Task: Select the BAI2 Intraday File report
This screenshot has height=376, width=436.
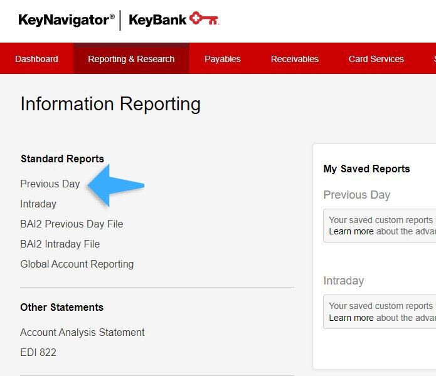Action: (x=60, y=244)
